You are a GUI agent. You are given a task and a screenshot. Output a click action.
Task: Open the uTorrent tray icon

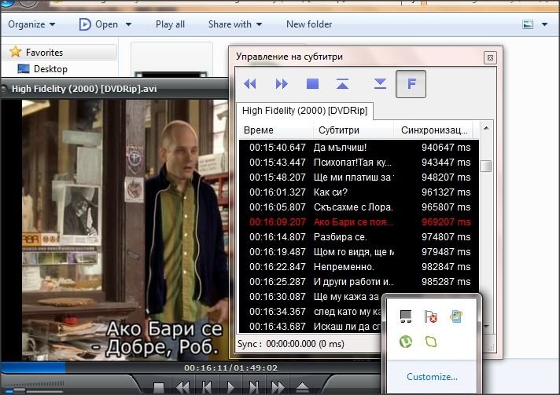click(x=406, y=342)
